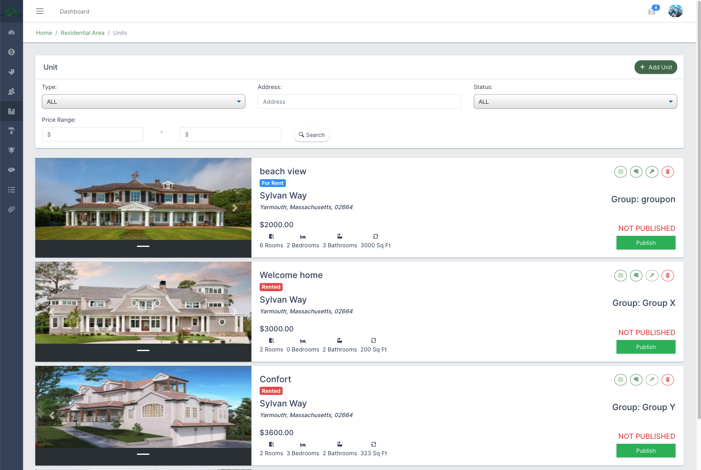Screen dimensions: 701x470
Task: Click the '$3600.00' price
Action: pos(276,433)
